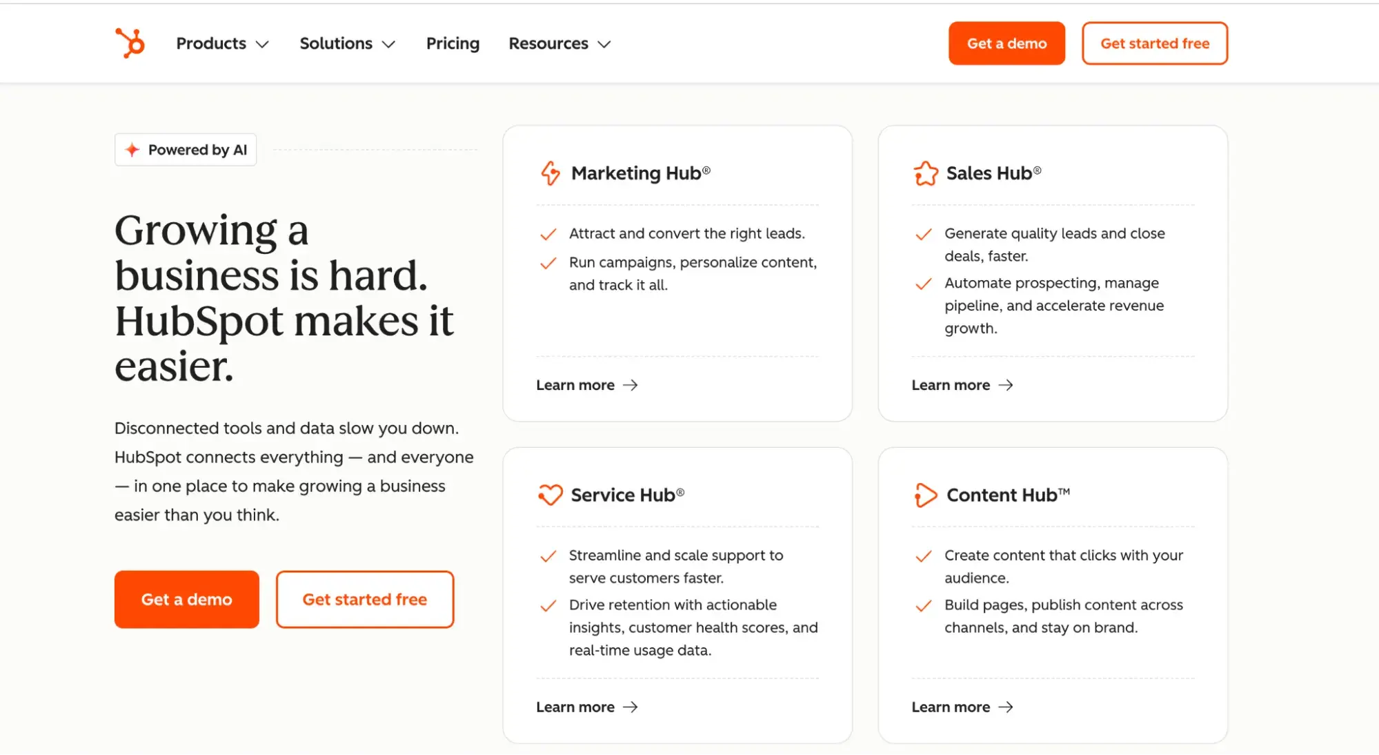This screenshot has width=1379, height=755.
Task: Click the 'Growing a business is hard' headline
Action: 284,297
